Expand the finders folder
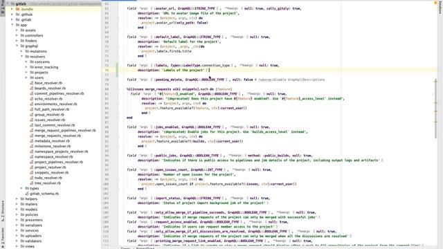 coord(17,41)
